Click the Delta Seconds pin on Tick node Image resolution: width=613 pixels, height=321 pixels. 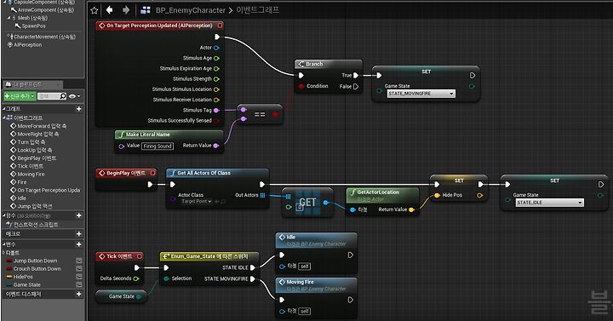[136, 278]
